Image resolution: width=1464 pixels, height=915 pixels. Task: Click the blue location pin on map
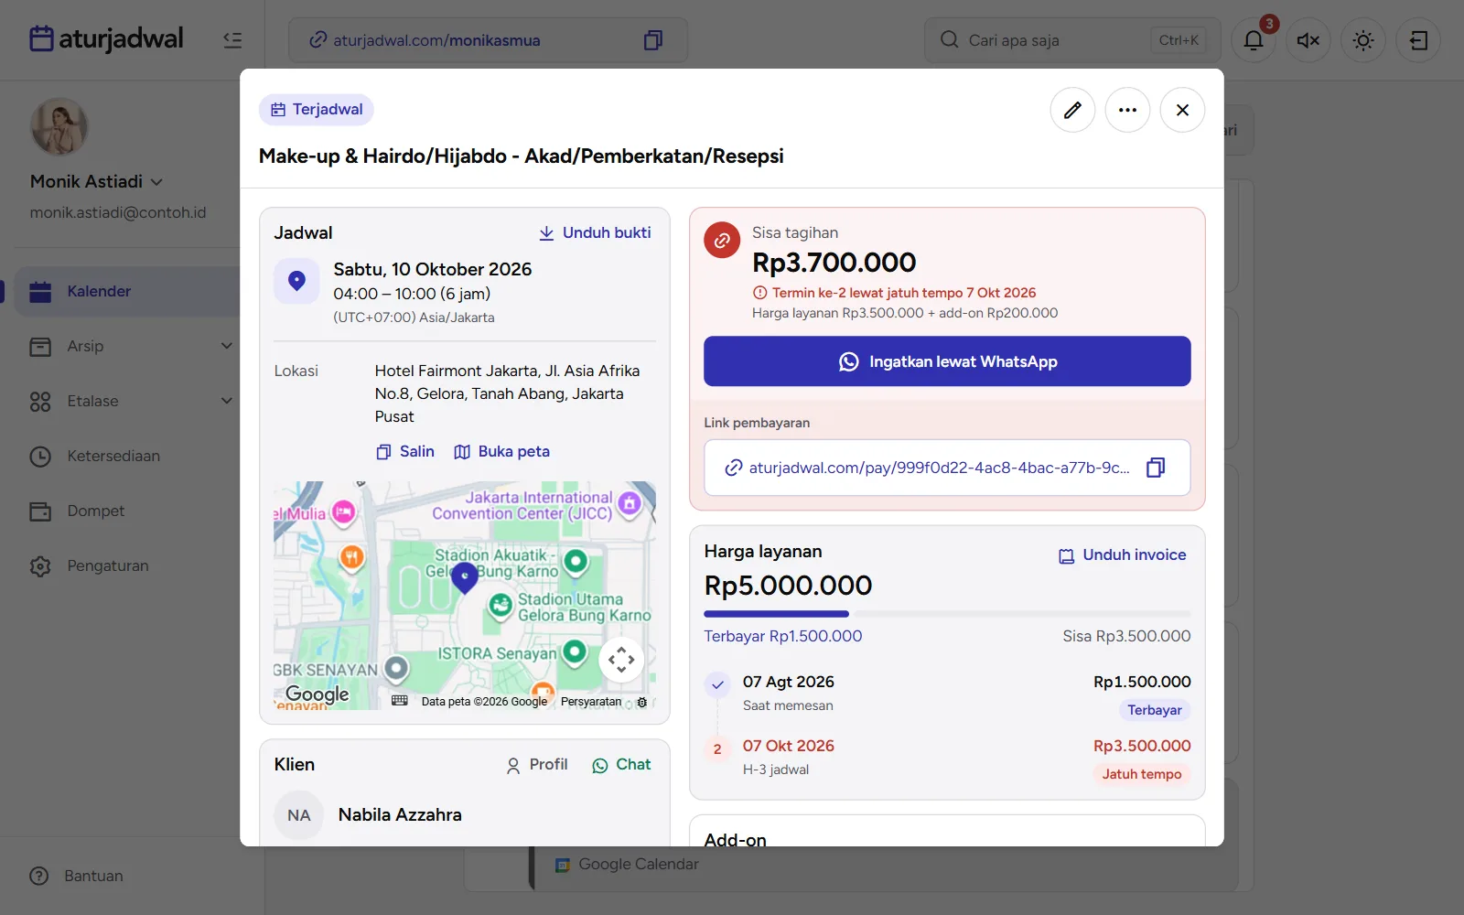point(465,577)
